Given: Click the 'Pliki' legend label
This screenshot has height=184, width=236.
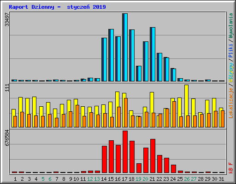Looking at the screenshot, I should pyautogui.click(x=231, y=51).
